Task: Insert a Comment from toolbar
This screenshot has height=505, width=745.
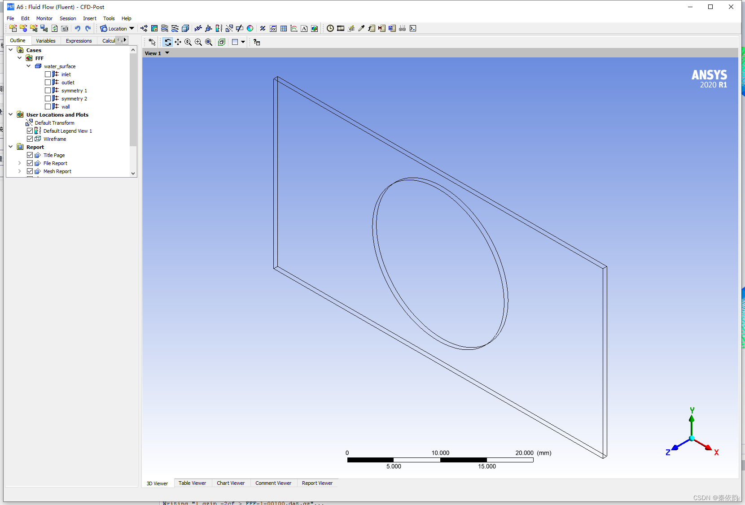Action: pyautogui.click(x=304, y=28)
